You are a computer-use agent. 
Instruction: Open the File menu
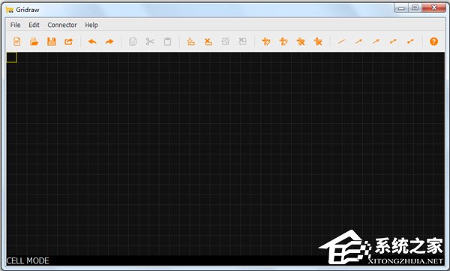[x=15, y=25]
